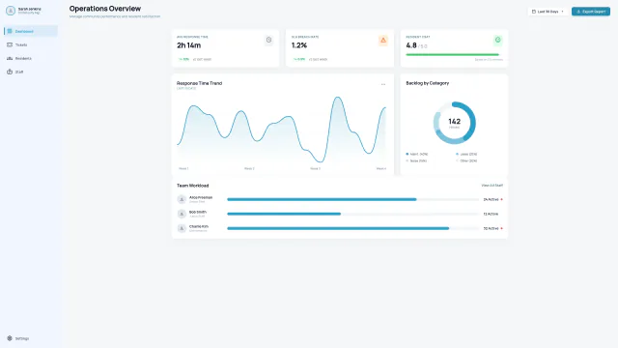Click the red overload dot beside 30 Active
Image resolution: width=618 pixels, height=348 pixels.
501,228
